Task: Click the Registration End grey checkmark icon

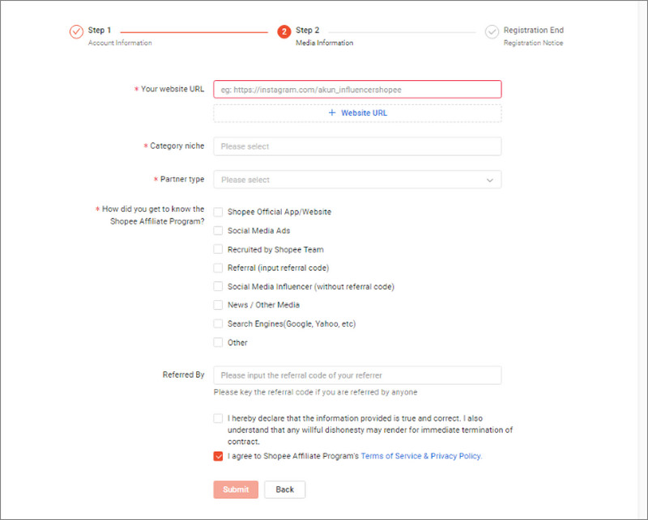Action: coord(492,31)
